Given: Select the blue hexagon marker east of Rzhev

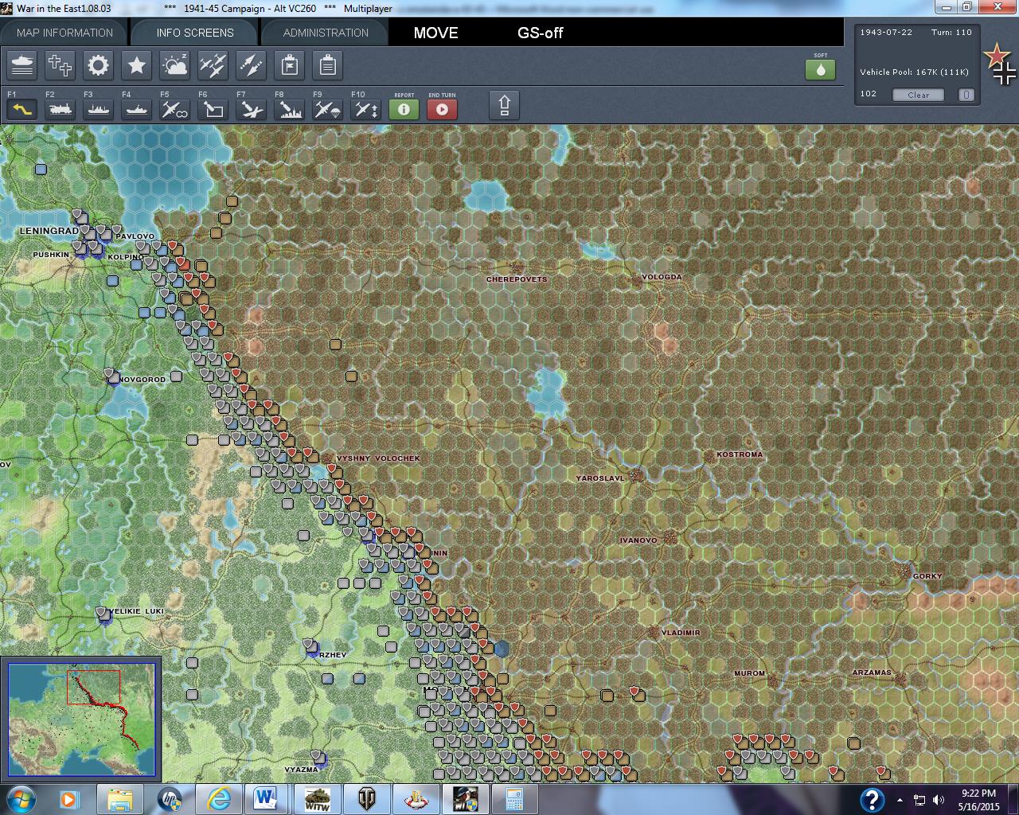Looking at the screenshot, I should pos(502,649).
